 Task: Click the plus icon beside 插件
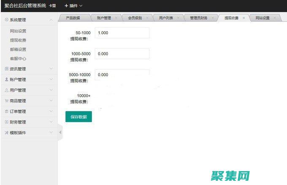coord(66,5)
